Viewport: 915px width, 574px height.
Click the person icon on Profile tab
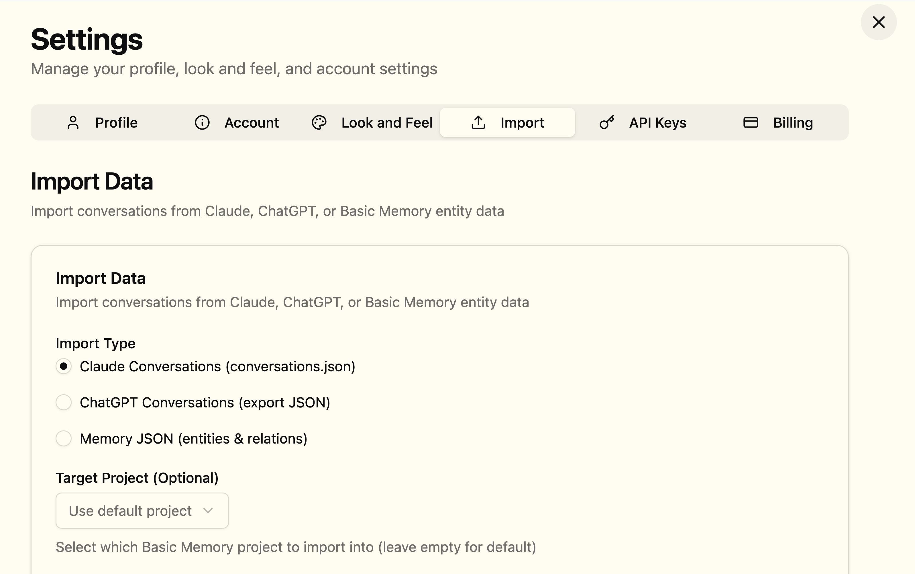pyautogui.click(x=73, y=123)
